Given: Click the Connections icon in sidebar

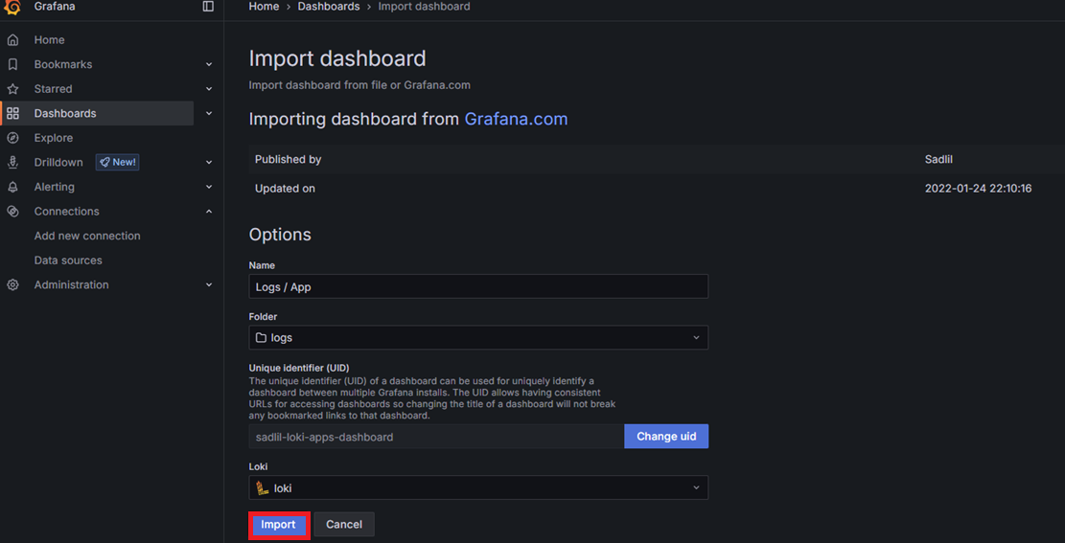Looking at the screenshot, I should (x=12, y=211).
